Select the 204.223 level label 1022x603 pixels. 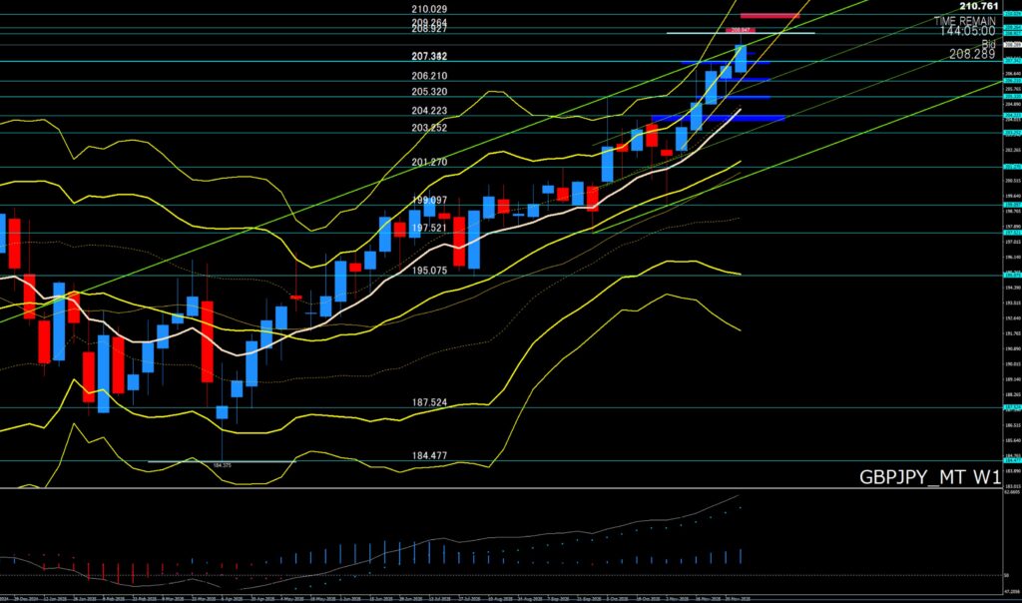[x=429, y=111]
